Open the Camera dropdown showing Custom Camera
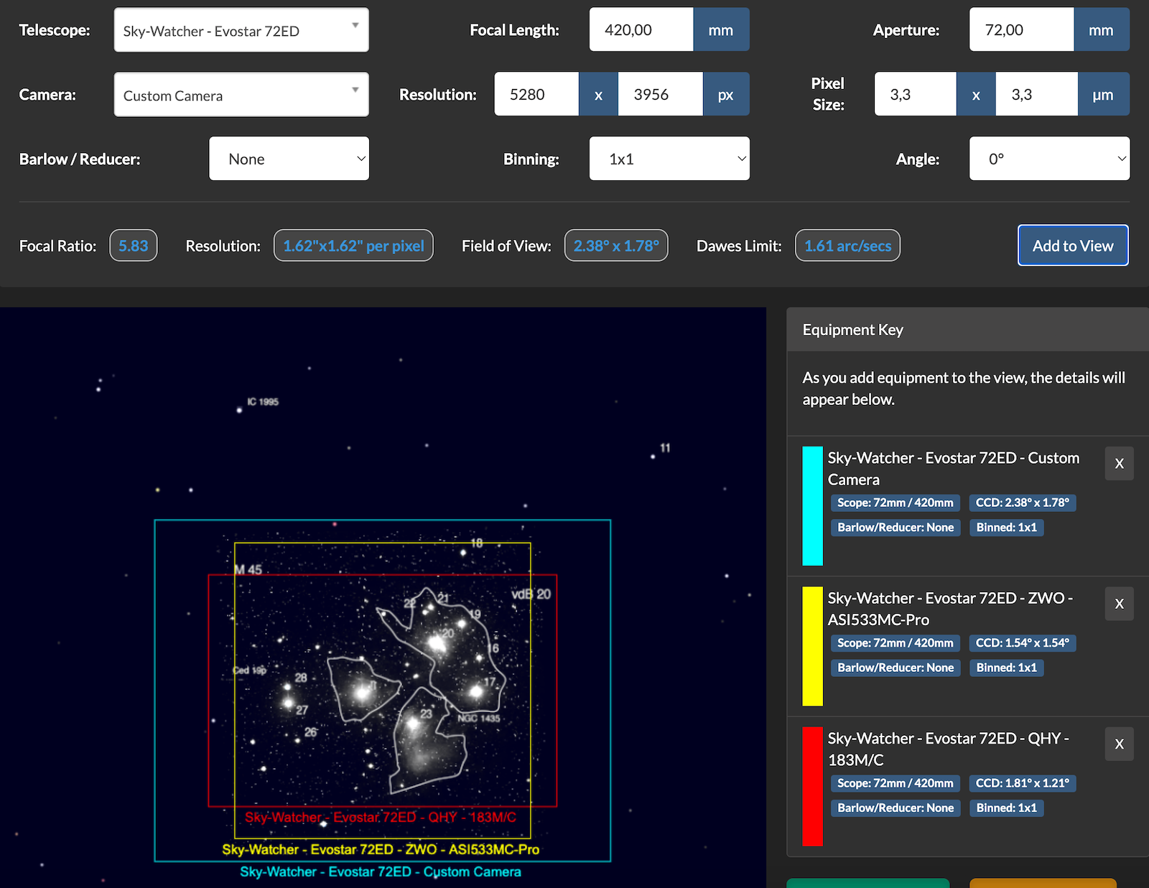The width and height of the screenshot is (1149, 888). [241, 95]
